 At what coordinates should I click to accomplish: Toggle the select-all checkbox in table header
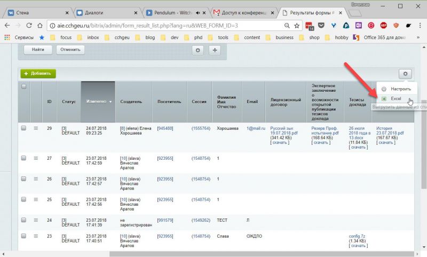coord(23,87)
